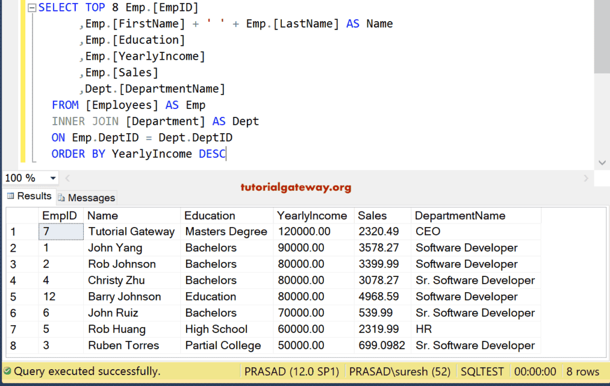610x386 pixels.
Task: Click the tutorialgateway.org watermark link
Action: tap(296, 187)
